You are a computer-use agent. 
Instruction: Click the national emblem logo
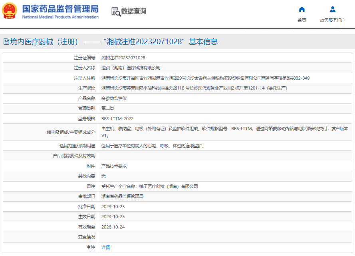[x=10, y=11]
